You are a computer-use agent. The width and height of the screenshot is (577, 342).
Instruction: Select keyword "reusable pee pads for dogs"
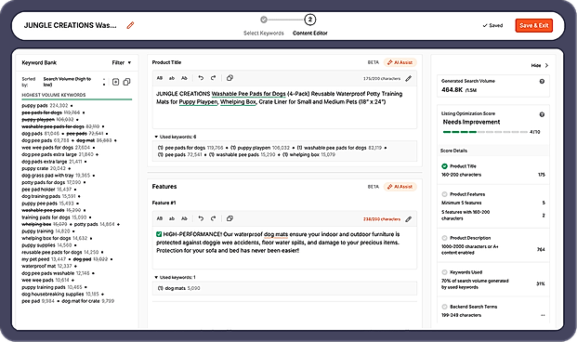click(52, 253)
